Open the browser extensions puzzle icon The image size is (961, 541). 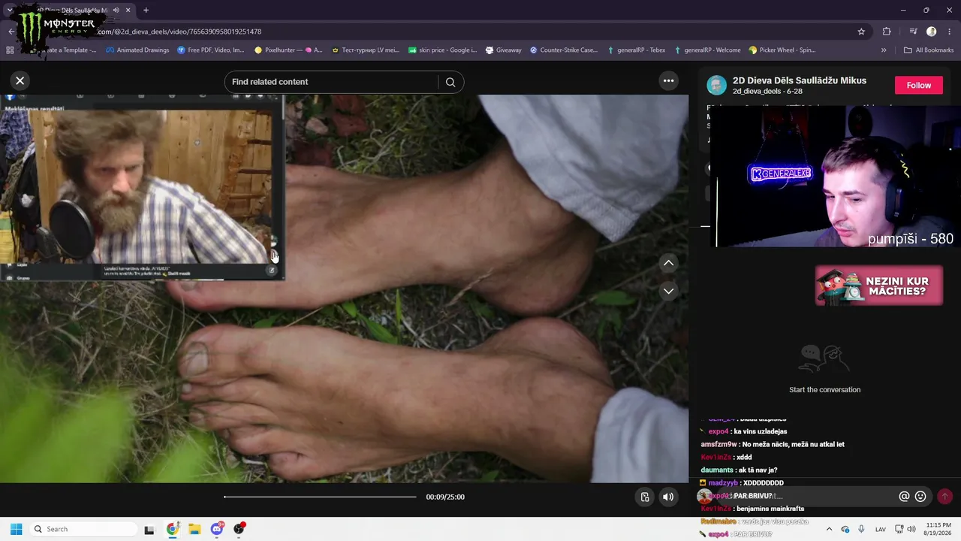[x=887, y=32]
